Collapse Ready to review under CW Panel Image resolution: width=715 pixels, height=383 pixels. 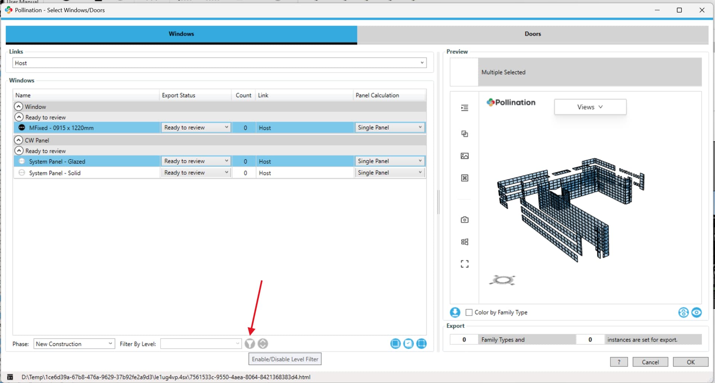click(19, 151)
